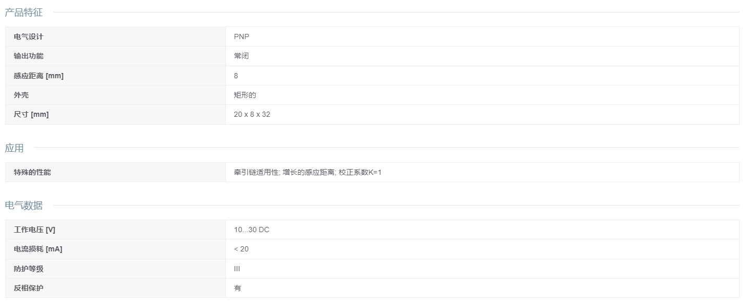
Task: Select the 外壳 row label
Action: coord(21,95)
